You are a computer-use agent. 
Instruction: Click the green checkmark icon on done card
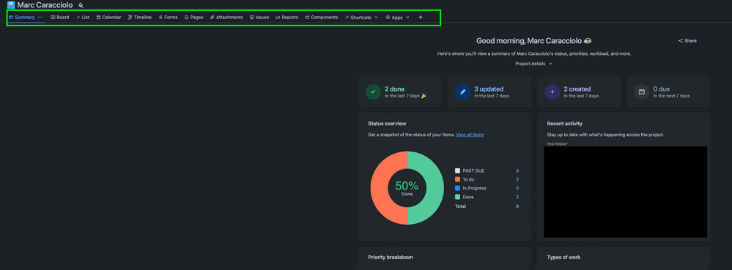click(x=373, y=92)
